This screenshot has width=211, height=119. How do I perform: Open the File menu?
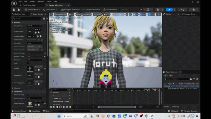pos(20,2)
